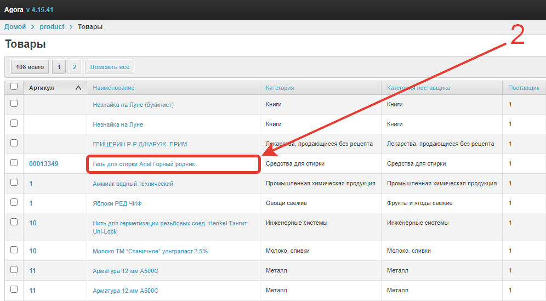Go to page 2 of products
The width and height of the screenshot is (546, 301).
click(75, 67)
